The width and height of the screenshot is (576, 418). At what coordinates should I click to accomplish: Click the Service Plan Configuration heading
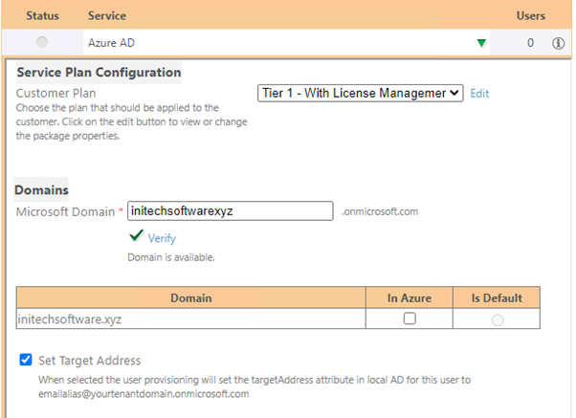[x=99, y=73]
